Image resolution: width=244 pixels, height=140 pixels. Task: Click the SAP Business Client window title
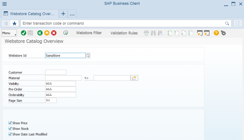122,4
